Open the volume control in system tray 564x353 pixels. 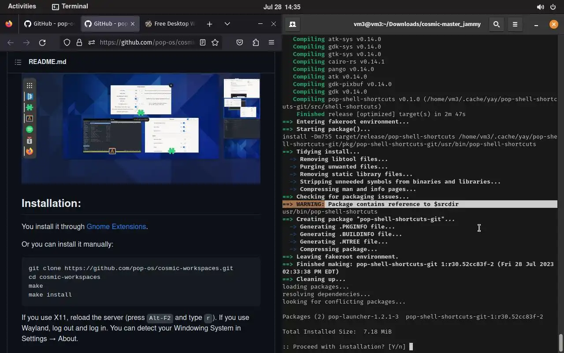click(x=540, y=7)
